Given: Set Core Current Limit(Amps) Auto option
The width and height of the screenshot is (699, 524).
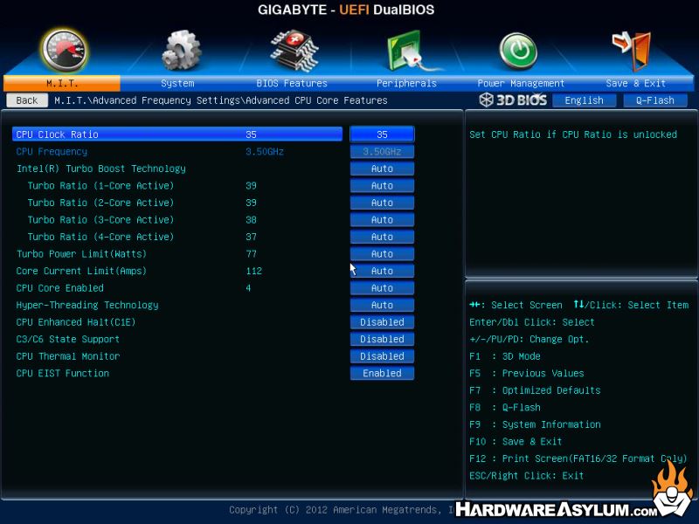Looking at the screenshot, I should click(382, 271).
